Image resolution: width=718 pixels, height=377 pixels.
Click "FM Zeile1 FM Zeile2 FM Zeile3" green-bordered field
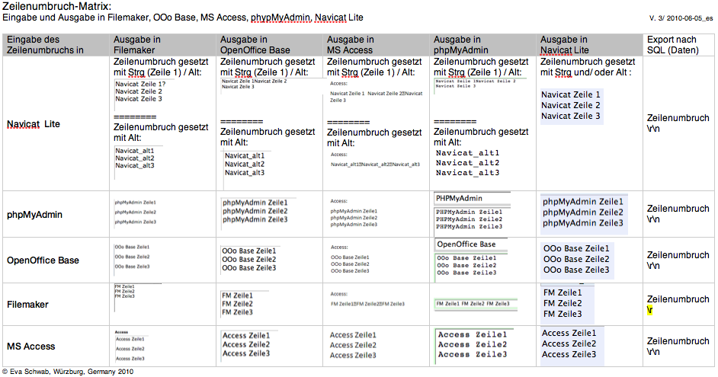[x=476, y=304]
